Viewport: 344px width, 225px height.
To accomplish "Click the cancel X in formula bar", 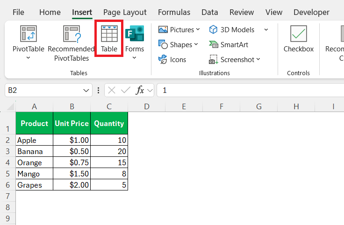I will [112, 90].
